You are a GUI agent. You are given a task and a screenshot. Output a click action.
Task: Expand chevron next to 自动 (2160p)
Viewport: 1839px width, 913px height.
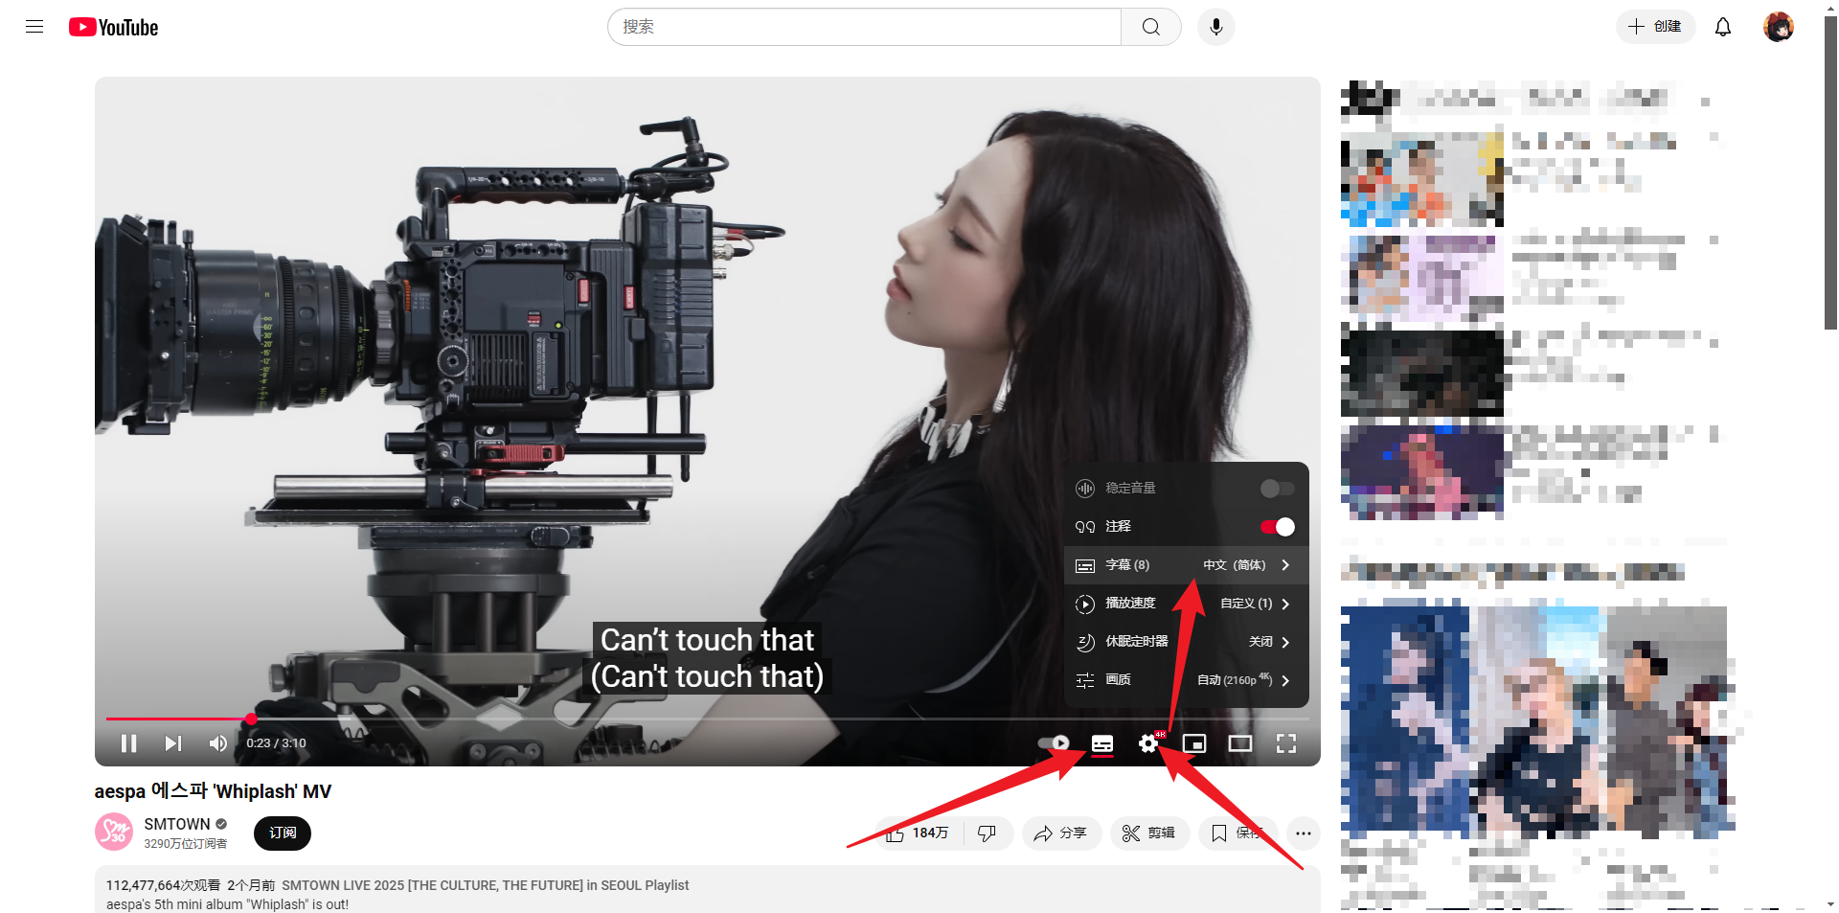coord(1285,680)
